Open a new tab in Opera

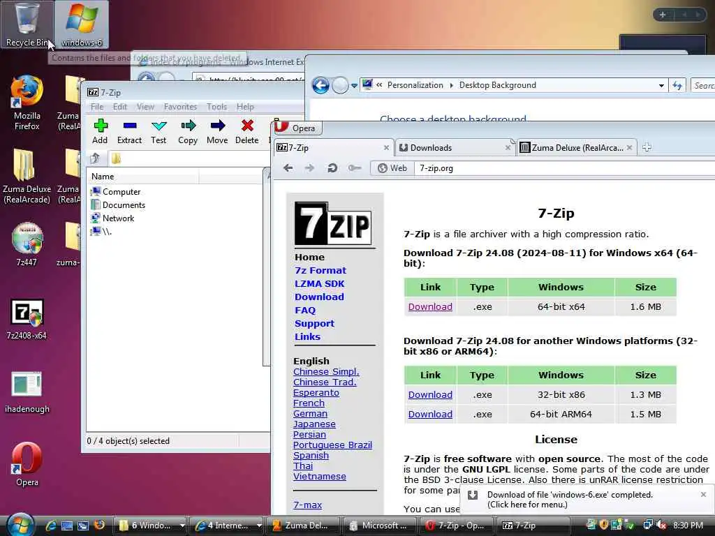[647, 147]
